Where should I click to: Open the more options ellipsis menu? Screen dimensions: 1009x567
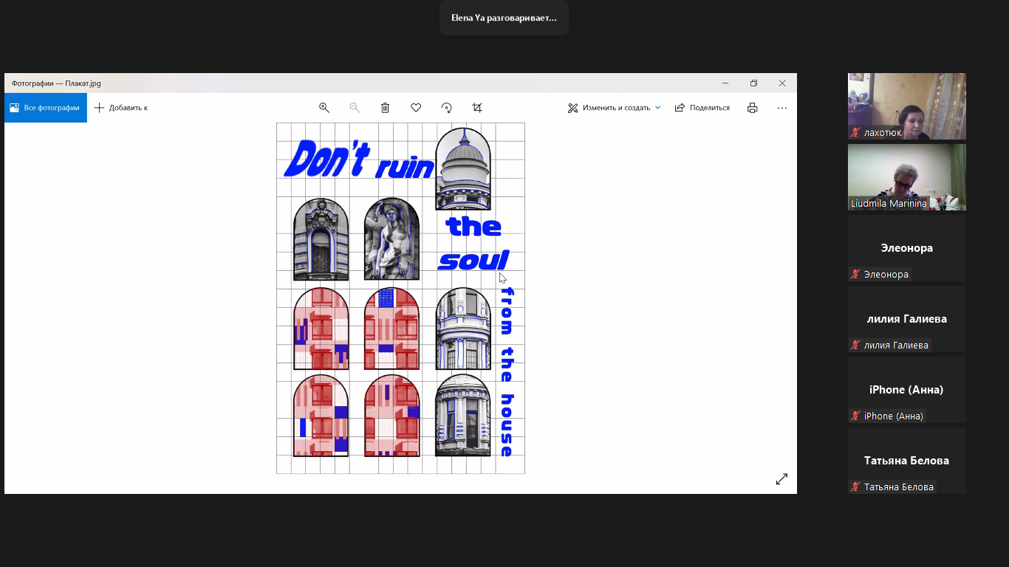tap(782, 108)
